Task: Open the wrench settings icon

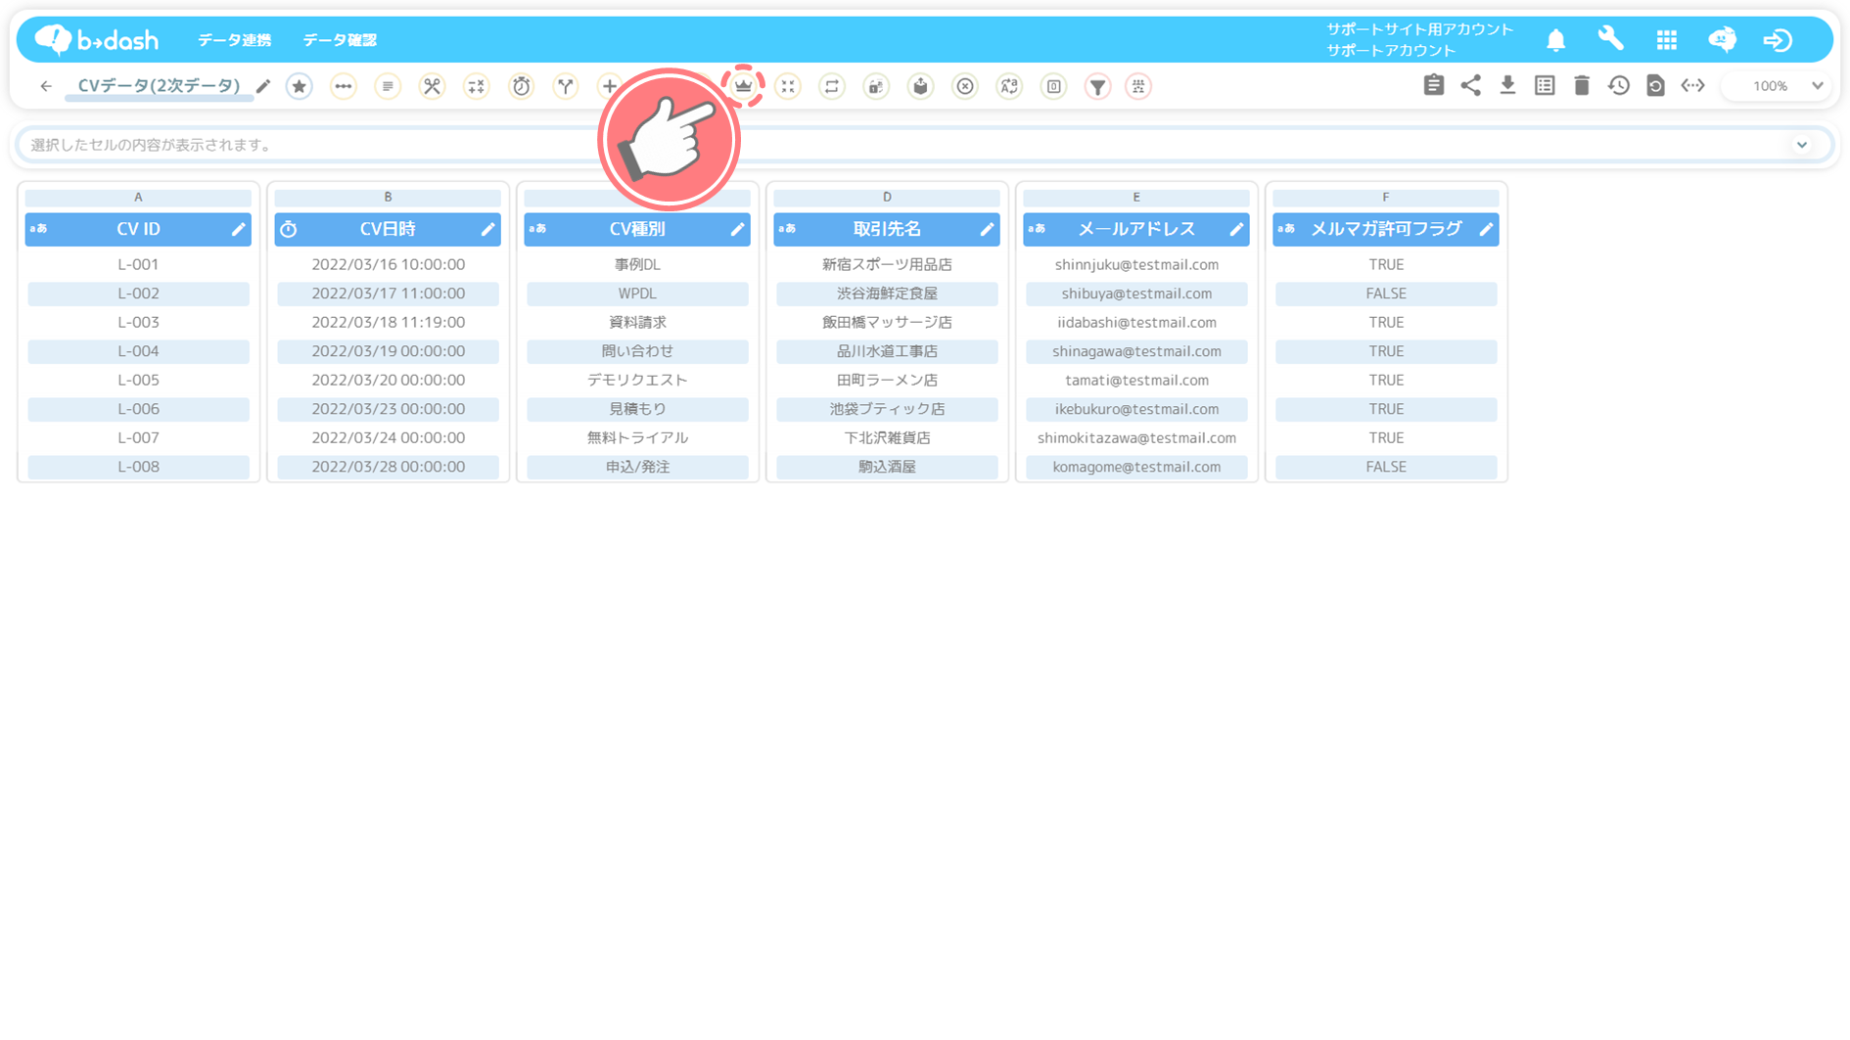Action: click(x=1610, y=39)
